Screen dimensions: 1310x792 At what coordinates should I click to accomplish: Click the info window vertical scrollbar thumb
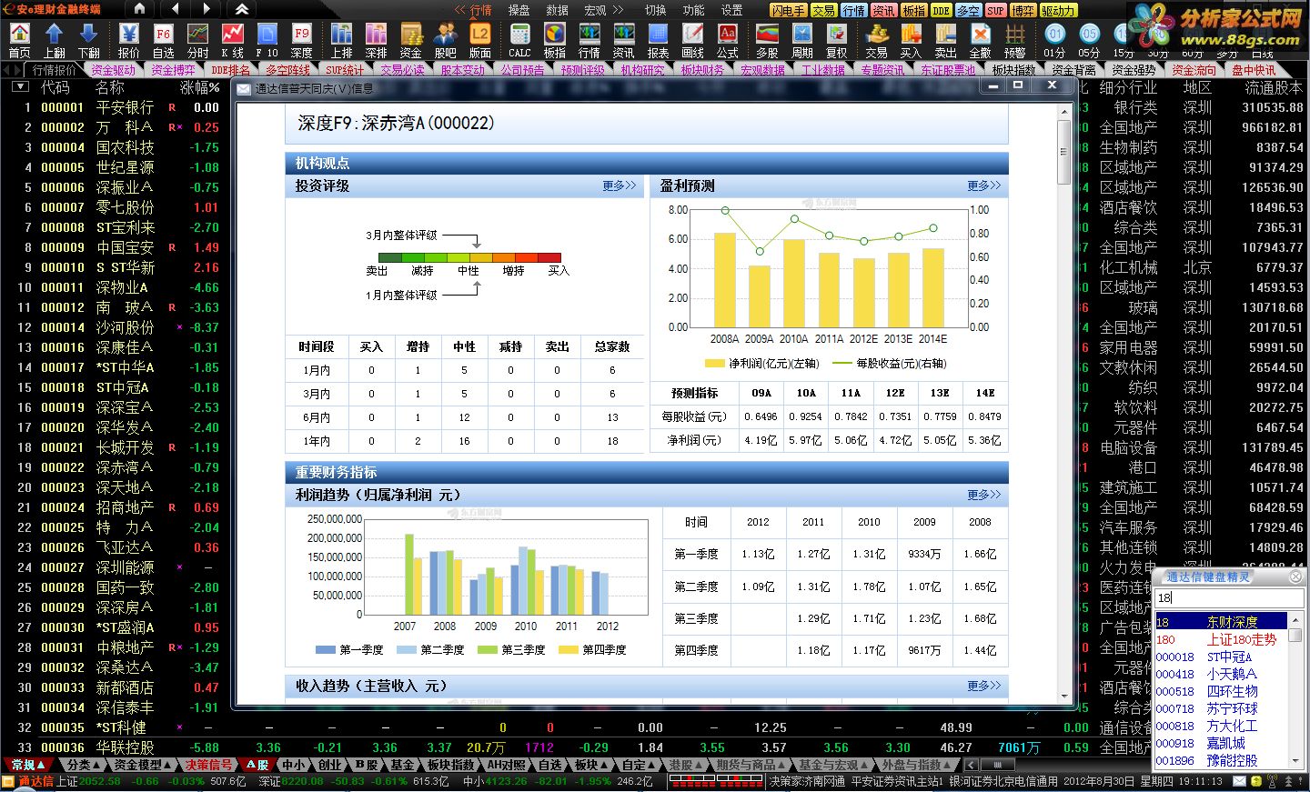tap(1063, 152)
